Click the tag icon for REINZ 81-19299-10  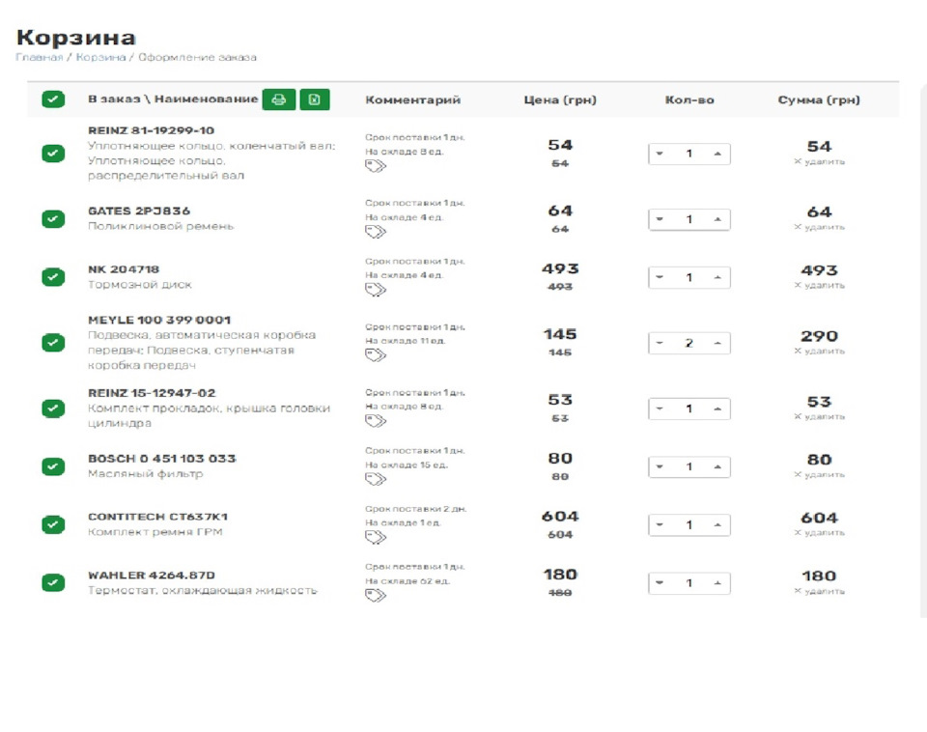coord(376,166)
